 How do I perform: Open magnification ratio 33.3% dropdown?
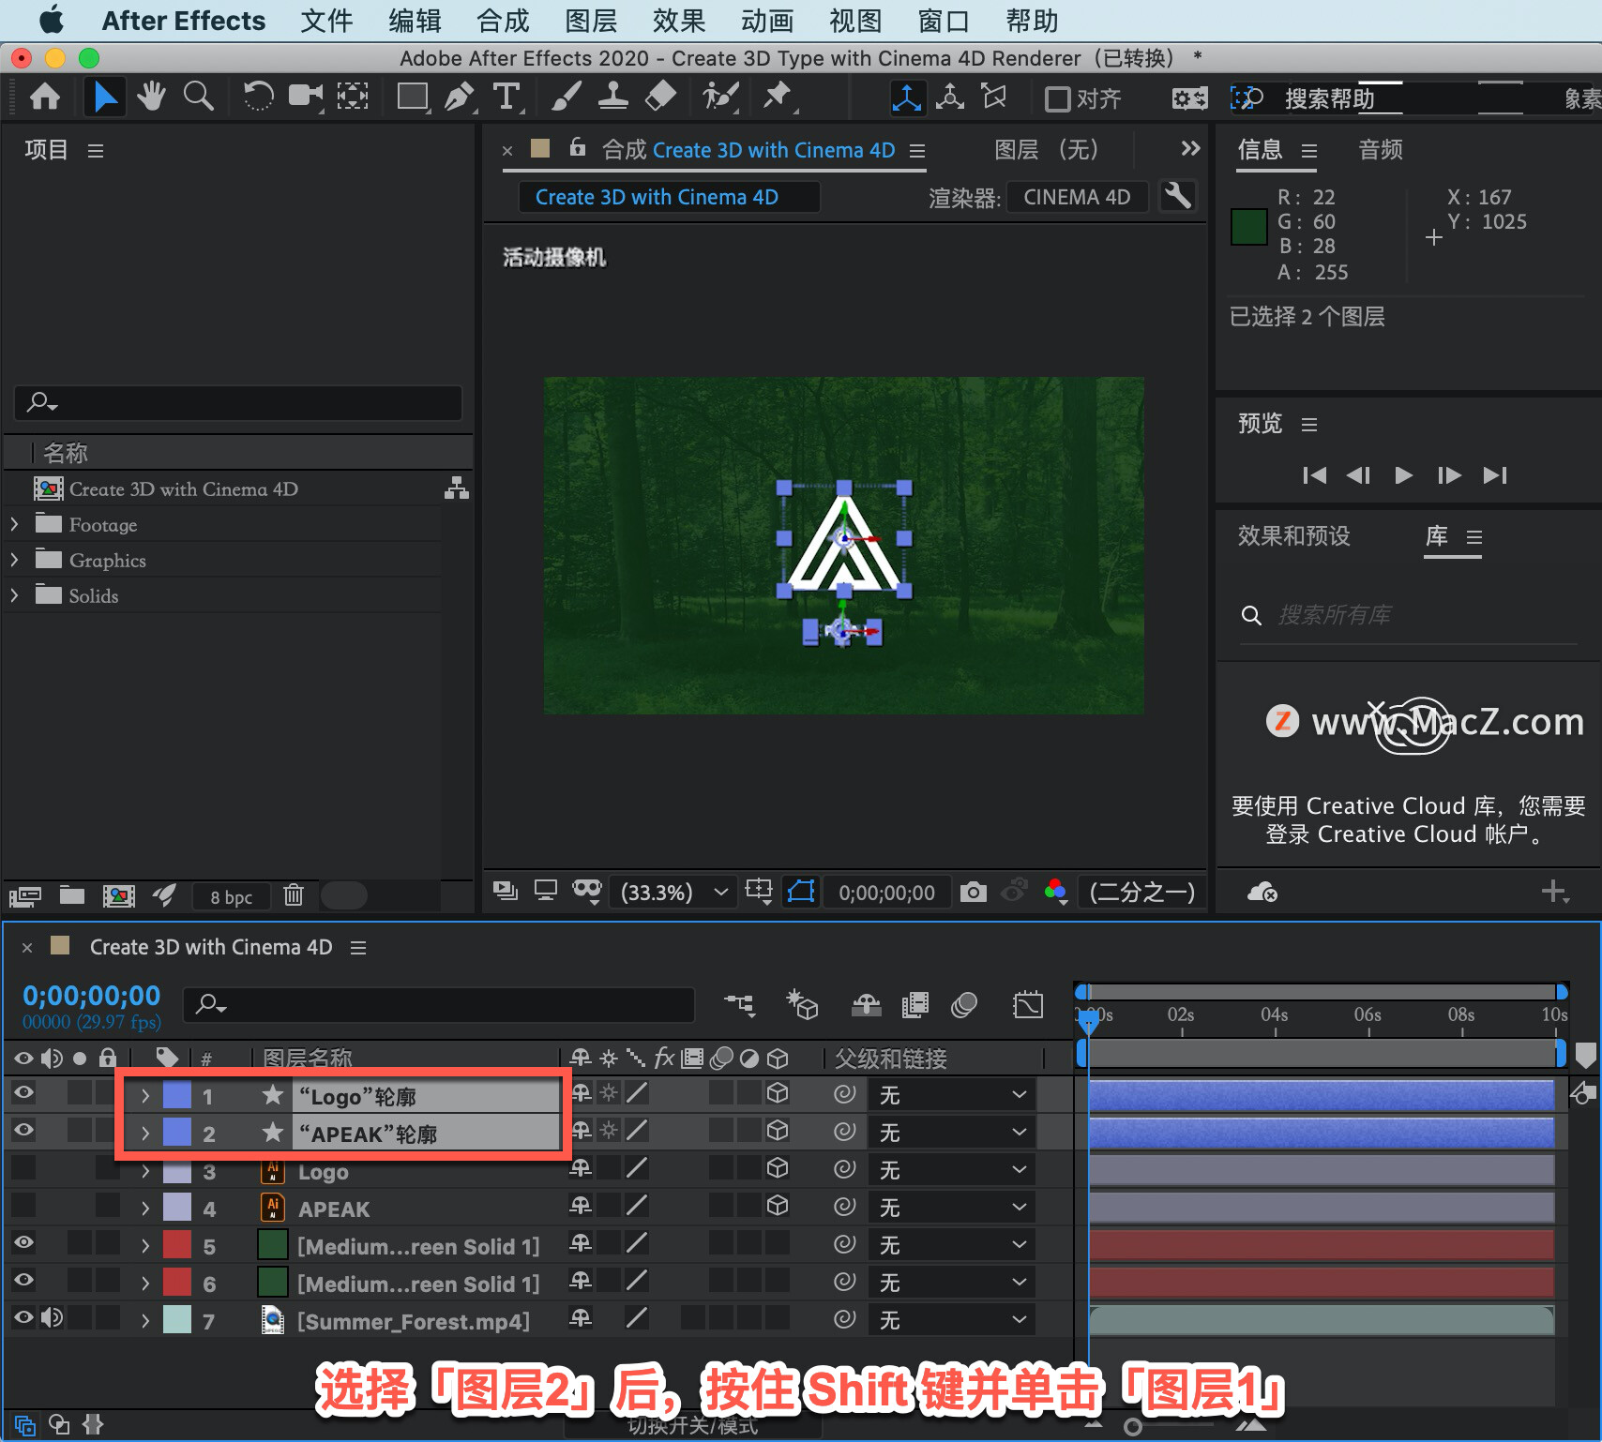672,892
